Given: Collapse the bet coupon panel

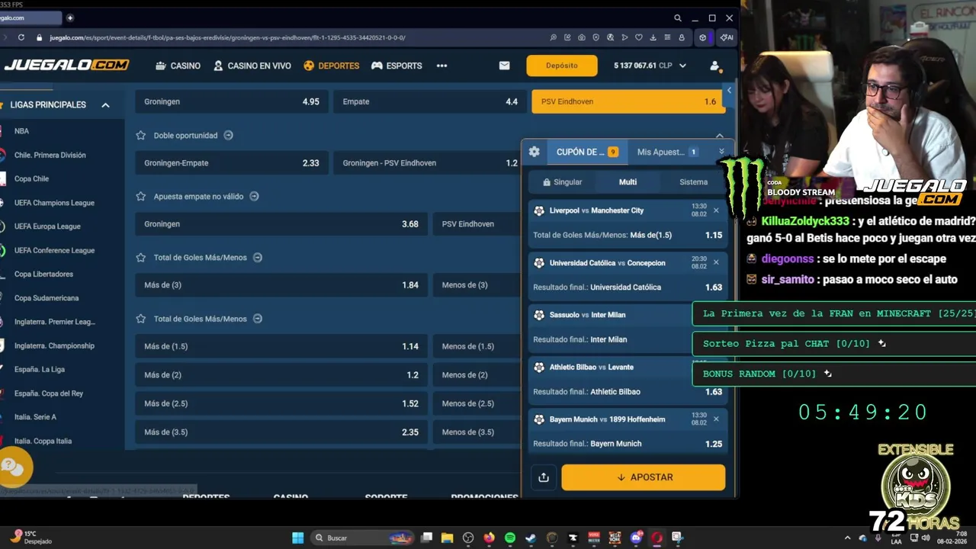Looking at the screenshot, I should click(x=721, y=152).
